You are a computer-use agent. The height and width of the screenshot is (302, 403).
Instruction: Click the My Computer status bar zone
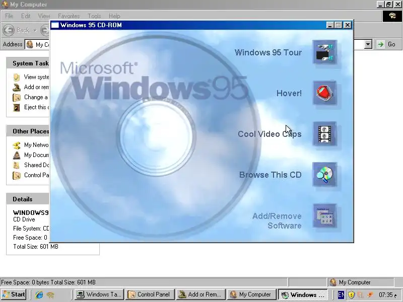click(x=361, y=282)
